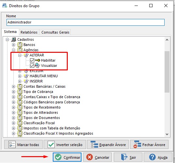
Task: Click the Agências clipboard icon
Action: pos(20,50)
